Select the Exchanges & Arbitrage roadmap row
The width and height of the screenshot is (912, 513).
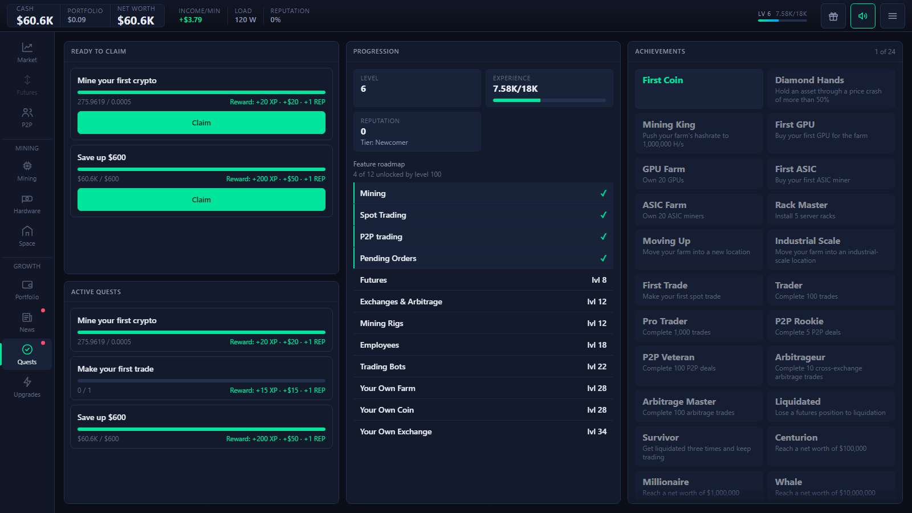click(483, 302)
